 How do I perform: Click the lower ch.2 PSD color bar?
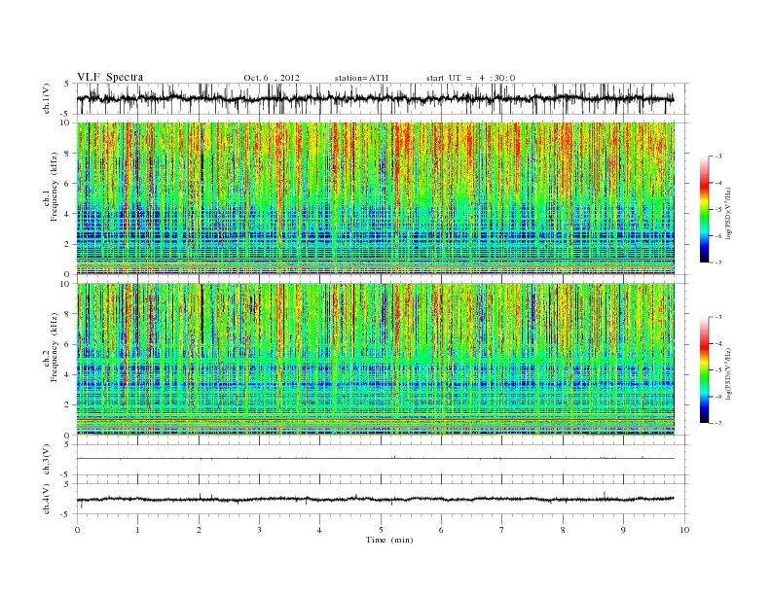[704, 370]
